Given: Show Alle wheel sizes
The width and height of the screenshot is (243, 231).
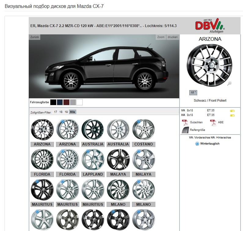Looking at the screenshot, I should point(73,112).
